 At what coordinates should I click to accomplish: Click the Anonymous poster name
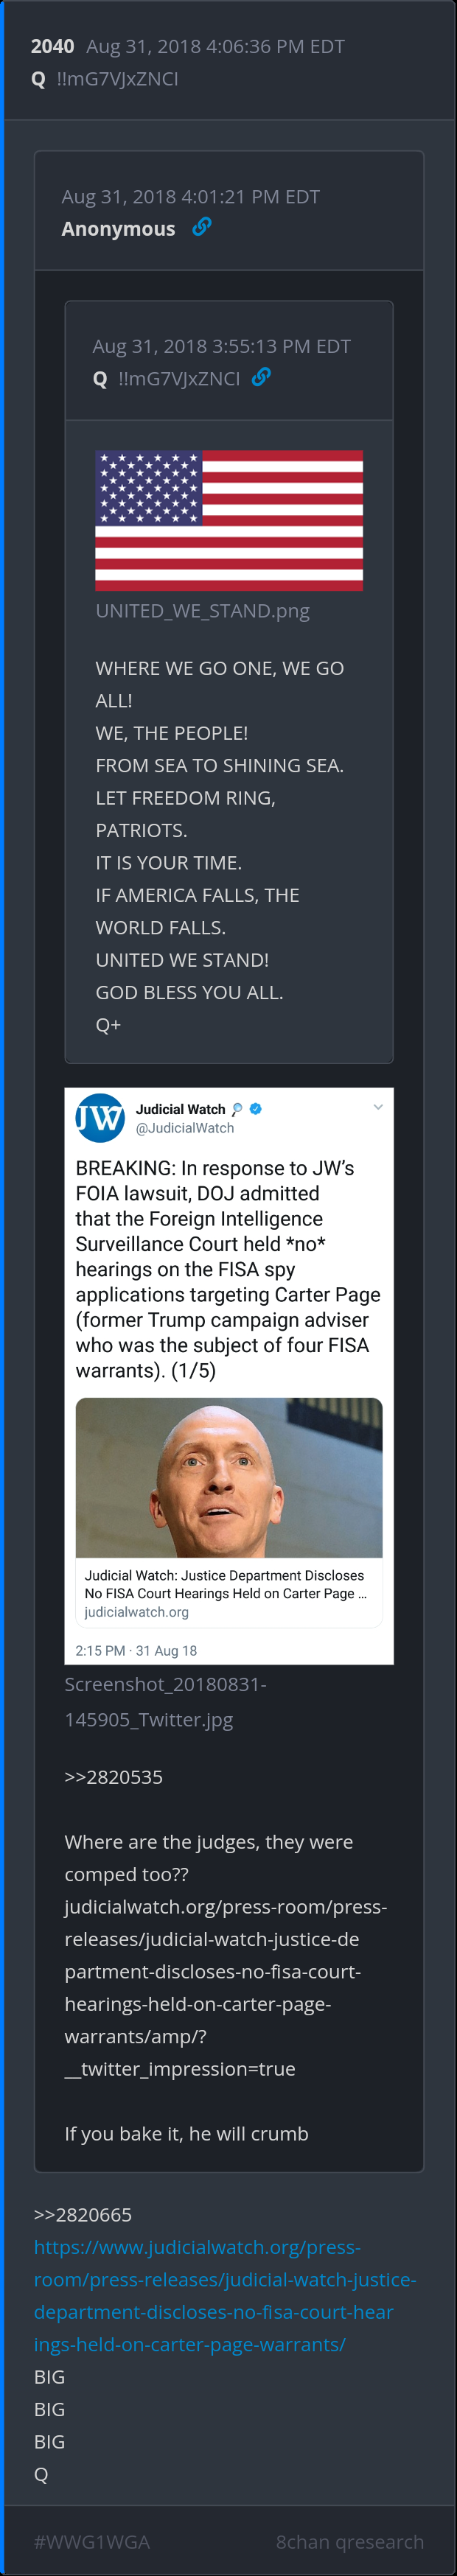[118, 228]
